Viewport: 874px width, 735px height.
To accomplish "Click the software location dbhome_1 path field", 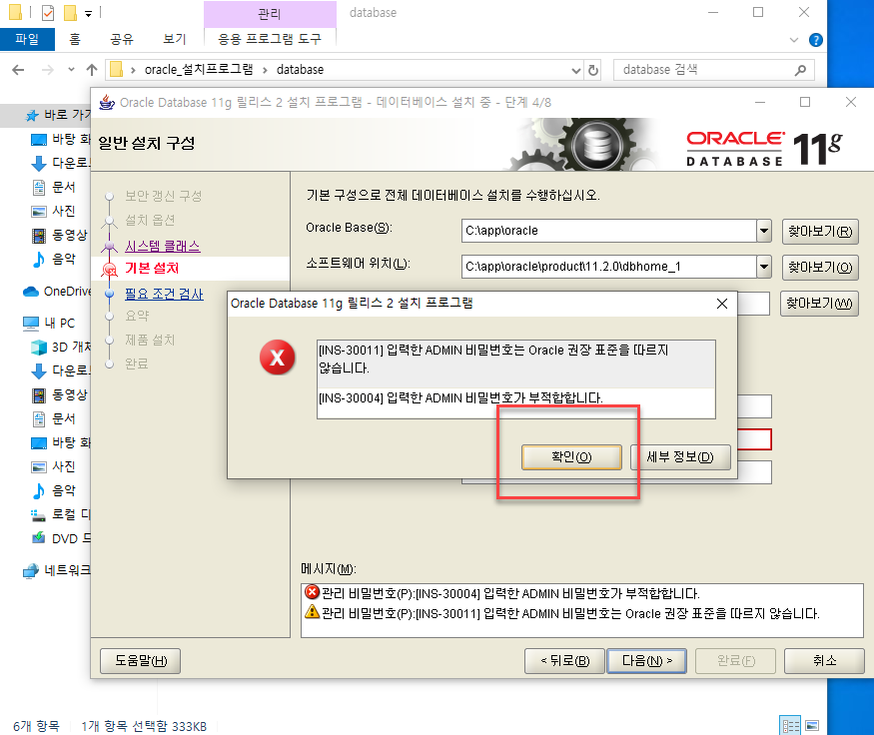I will (608, 267).
